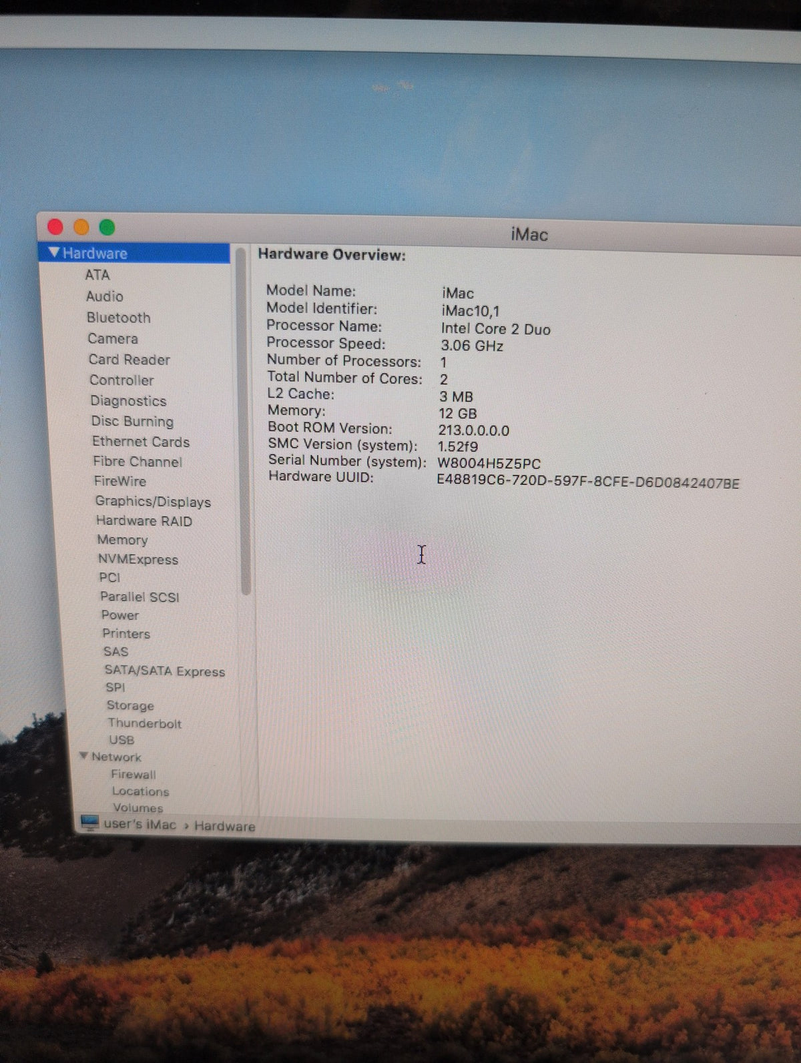Select USB in the sidebar
801x1063 pixels.
coord(121,740)
